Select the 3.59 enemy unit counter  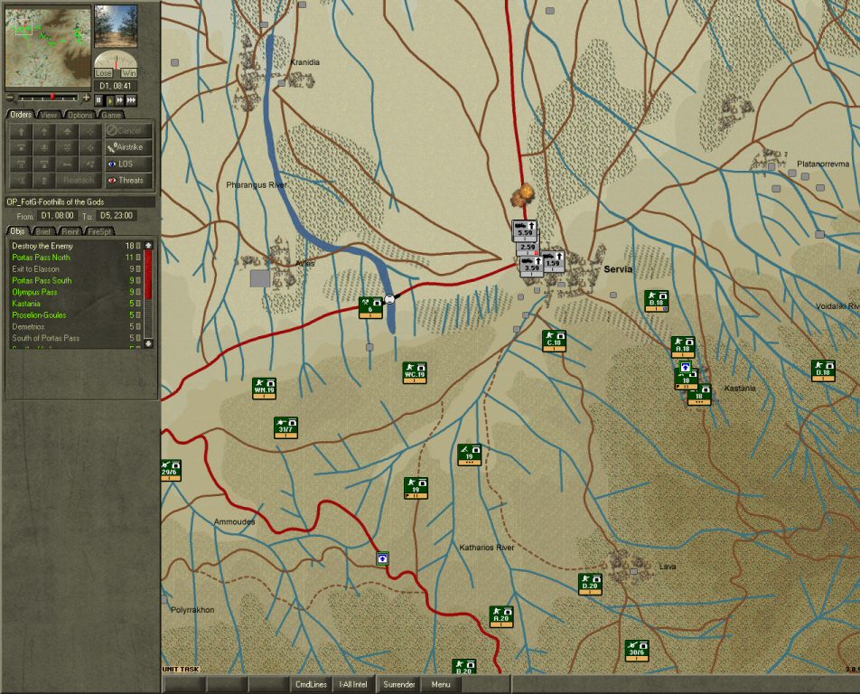pos(531,265)
